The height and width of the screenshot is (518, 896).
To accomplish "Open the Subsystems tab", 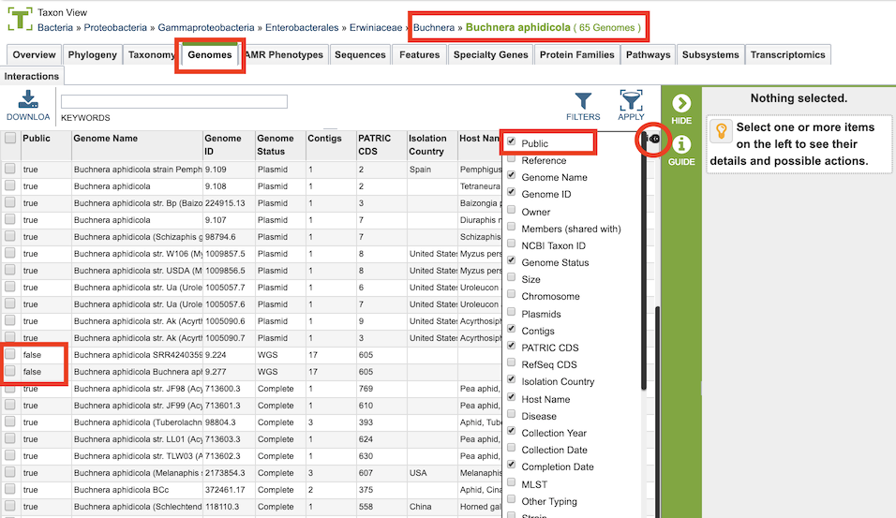I will pos(710,55).
